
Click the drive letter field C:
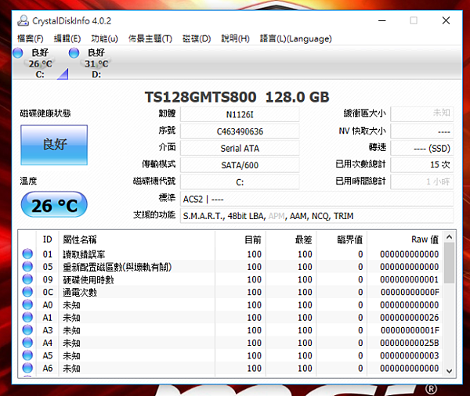[240, 182]
